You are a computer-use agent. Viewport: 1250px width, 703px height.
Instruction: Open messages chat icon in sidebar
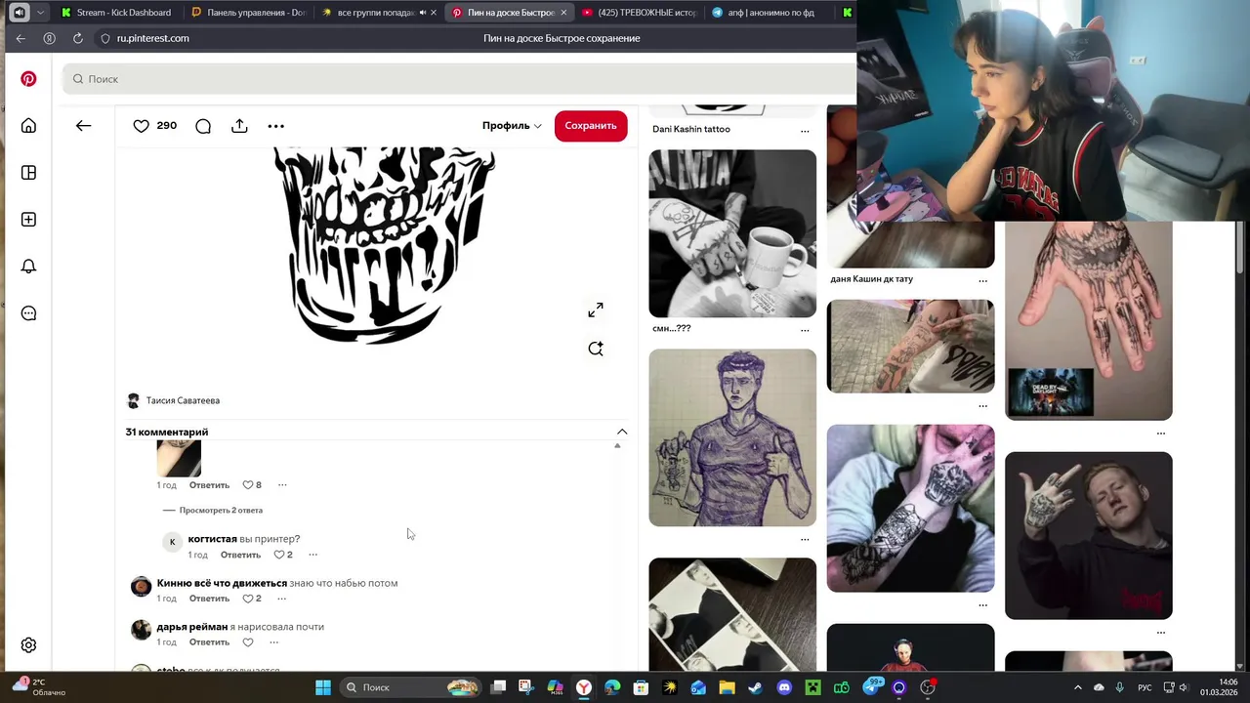[x=28, y=313]
